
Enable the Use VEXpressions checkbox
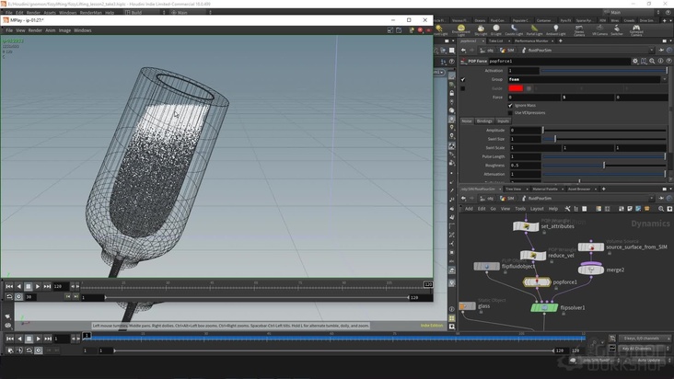511,112
